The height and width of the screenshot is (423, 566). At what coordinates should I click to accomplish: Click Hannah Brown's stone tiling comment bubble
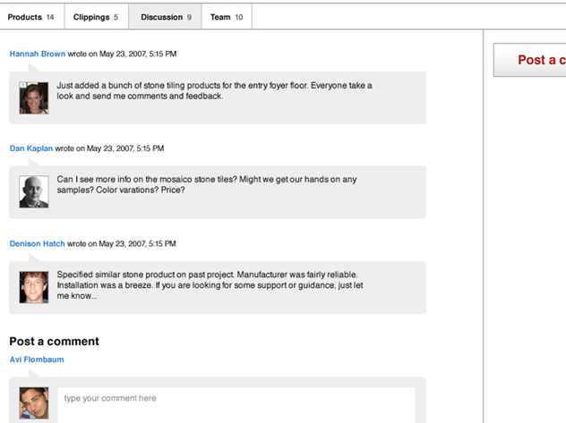click(218, 97)
